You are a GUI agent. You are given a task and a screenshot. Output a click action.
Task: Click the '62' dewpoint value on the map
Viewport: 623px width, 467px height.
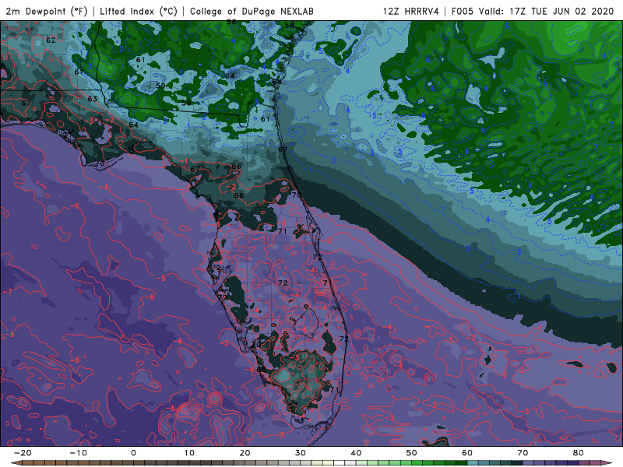pyautogui.click(x=51, y=40)
